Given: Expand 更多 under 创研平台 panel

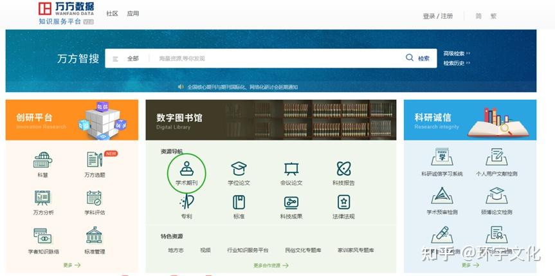Looking at the screenshot, I should pos(72,265).
